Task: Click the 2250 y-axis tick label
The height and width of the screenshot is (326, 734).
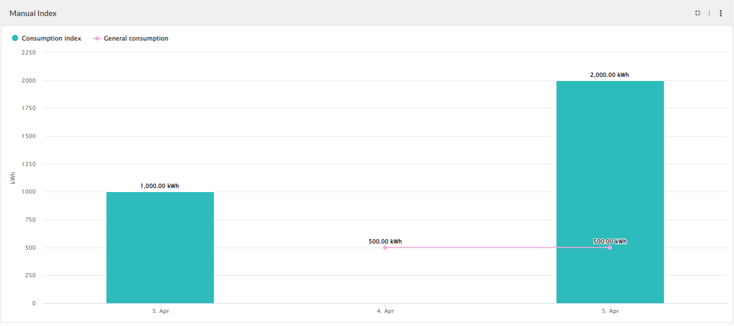Action: point(28,52)
